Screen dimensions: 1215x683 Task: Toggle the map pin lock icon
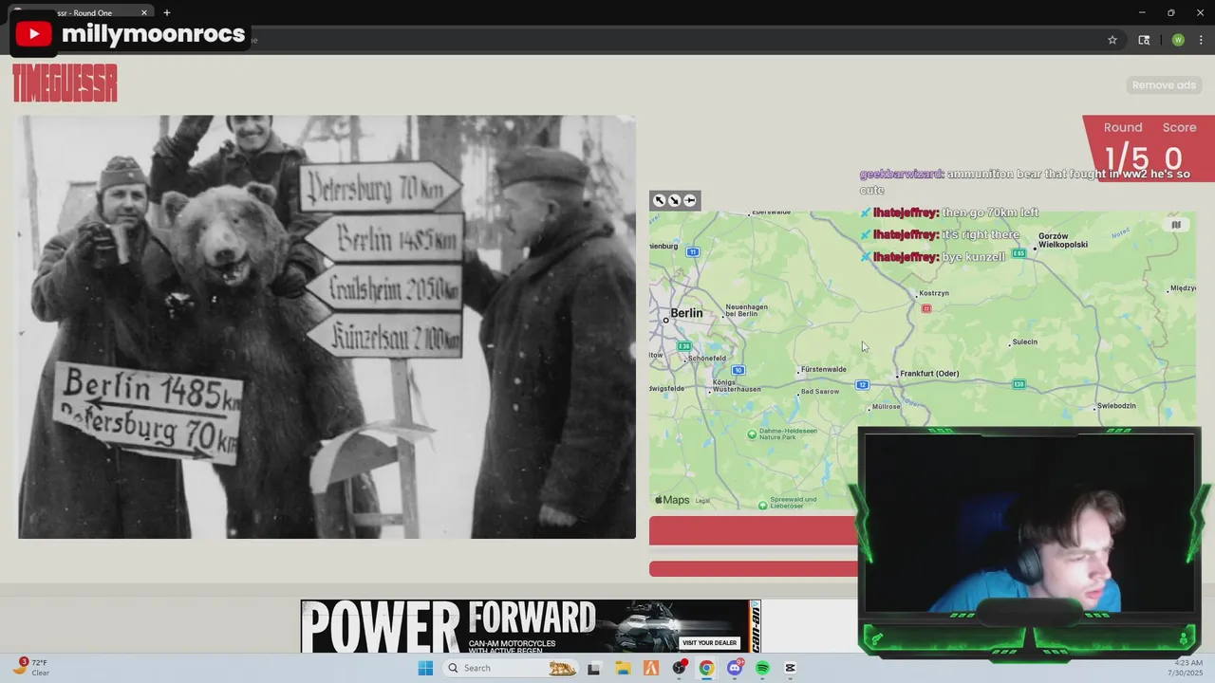(689, 200)
